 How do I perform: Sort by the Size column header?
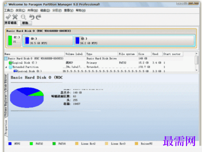click(x=144, y=54)
